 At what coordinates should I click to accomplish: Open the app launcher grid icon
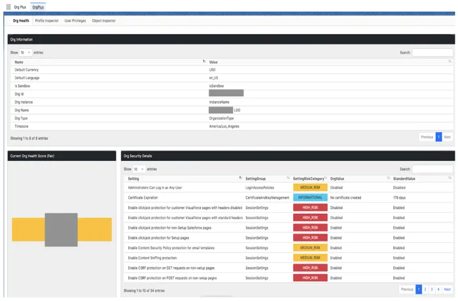pos(9,7)
